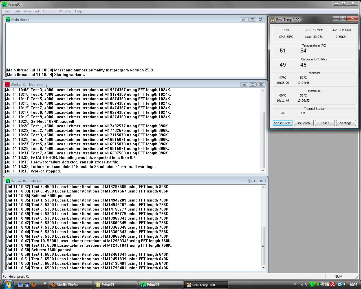Screen dimensions: 361x289
Task: Click scroll down arrow in Worker #1 log
Action: pyautogui.click(x=263, y=171)
